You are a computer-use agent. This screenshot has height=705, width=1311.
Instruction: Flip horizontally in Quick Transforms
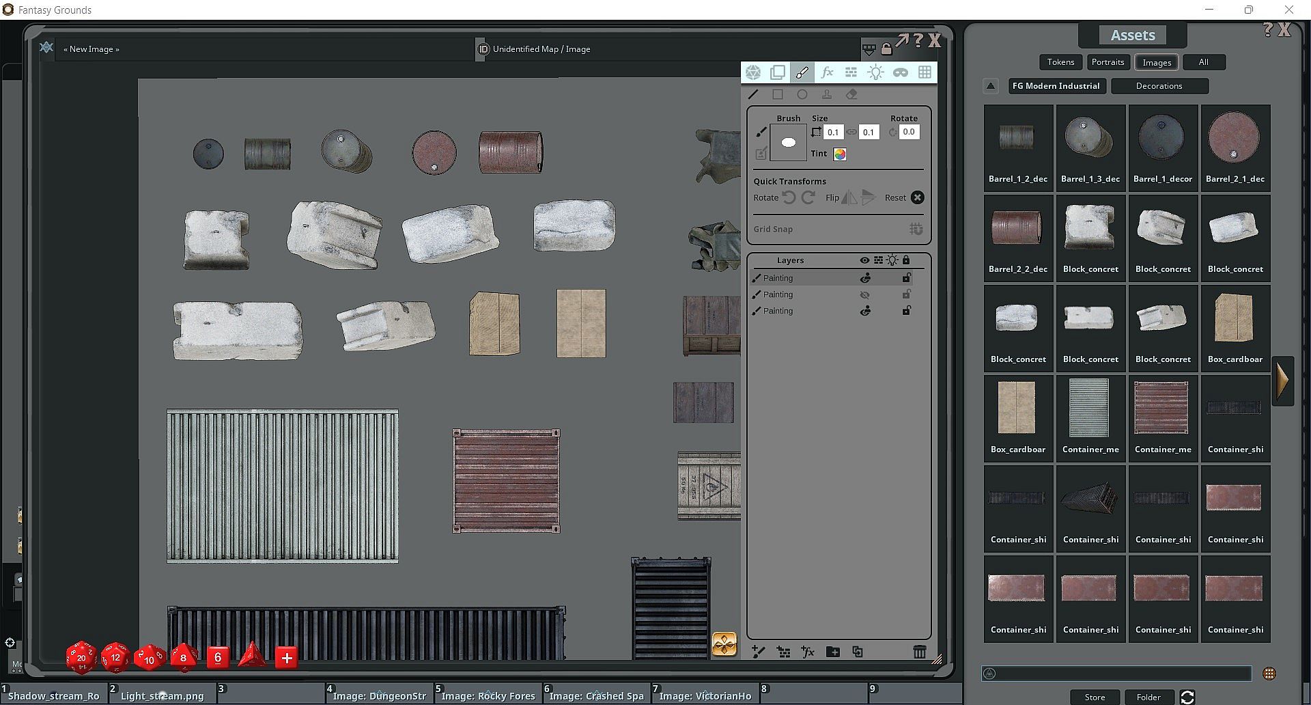coord(849,198)
